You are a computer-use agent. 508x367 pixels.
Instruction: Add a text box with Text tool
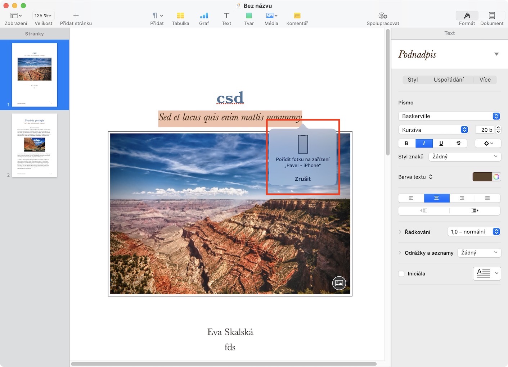[226, 16]
